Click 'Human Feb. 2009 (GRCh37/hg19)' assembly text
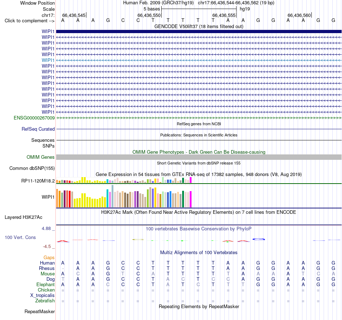Viewport: 342px width, 320px height. [x=158, y=3]
